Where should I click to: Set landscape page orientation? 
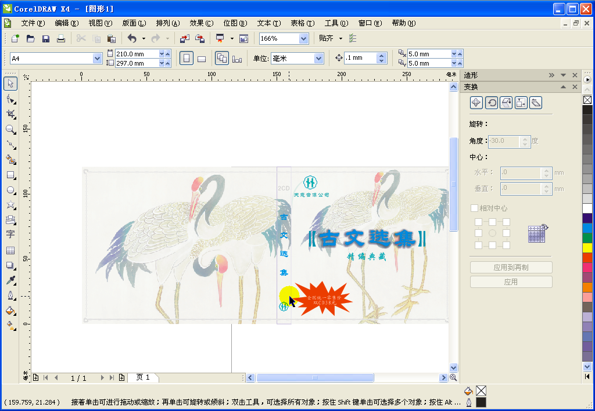(x=202, y=59)
